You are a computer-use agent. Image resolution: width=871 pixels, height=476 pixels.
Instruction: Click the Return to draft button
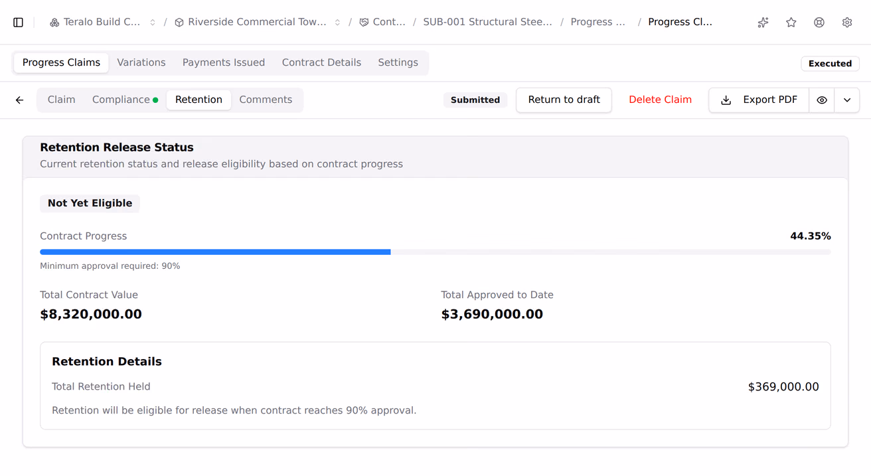point(564,100)
